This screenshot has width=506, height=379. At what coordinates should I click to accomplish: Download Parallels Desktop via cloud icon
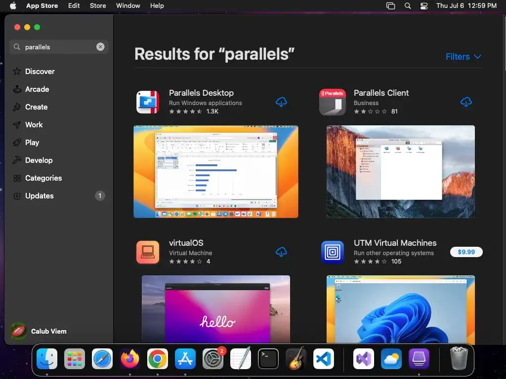[281, 102]
